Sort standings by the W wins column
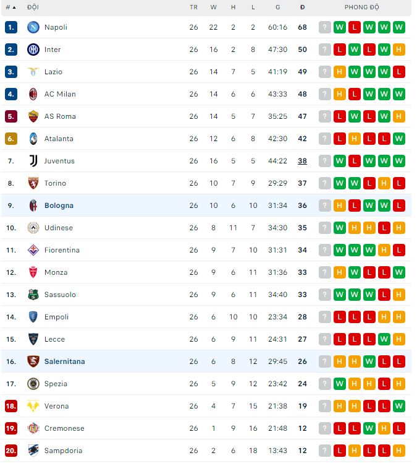This screenshot has height=463, width=417. tap(214, 7)
